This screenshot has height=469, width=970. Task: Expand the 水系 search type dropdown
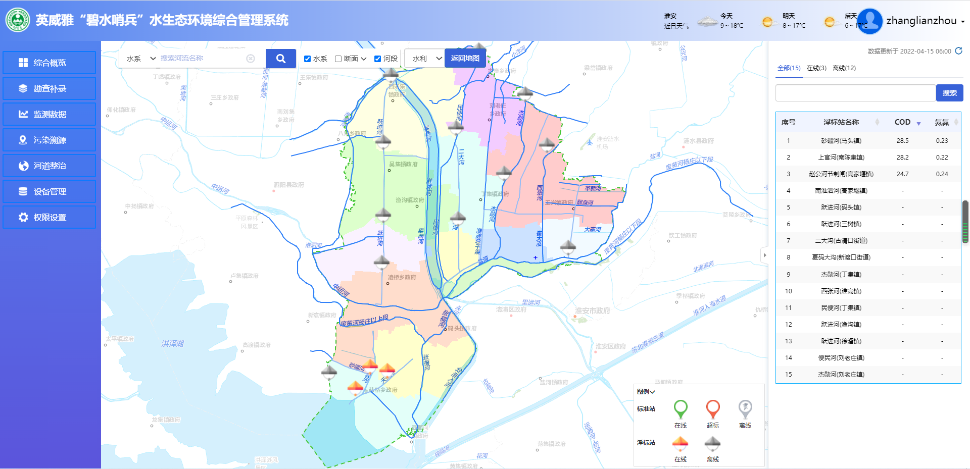pyautogui.click(x=141, y=59)
